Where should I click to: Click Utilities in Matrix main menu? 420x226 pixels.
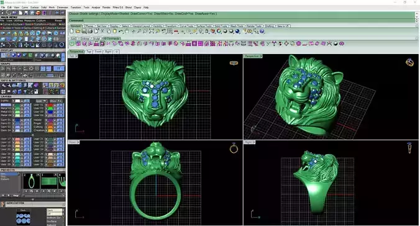pyautogui.click(x=19, y=20)
